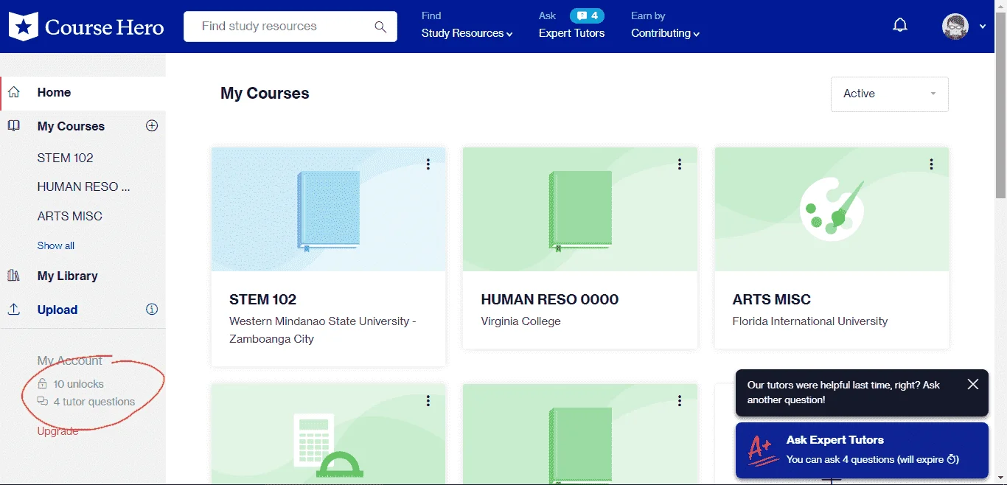Click the Upload arrow icon
The width and height of the screenshot is (1007, 485).
point(14,310)
